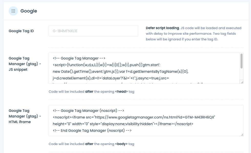Click inside the HTML iframe code textarea
The height and width of the screenshot is (153, 251).
click(146, 121)
